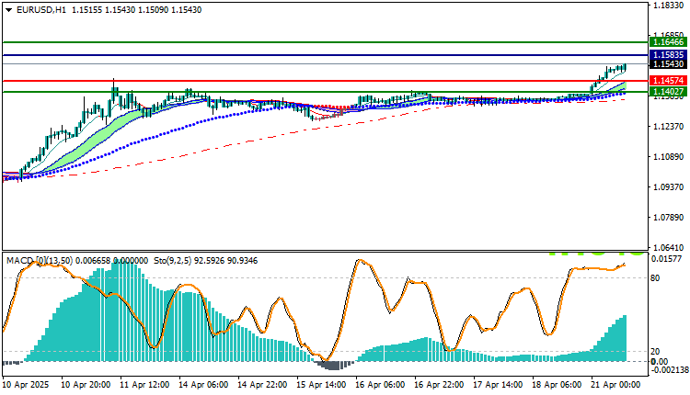This screenshot has width=690, height=395.
Task: Click the 80 stochastic level label
Action: pyautogui.click(x=655, y=277)
